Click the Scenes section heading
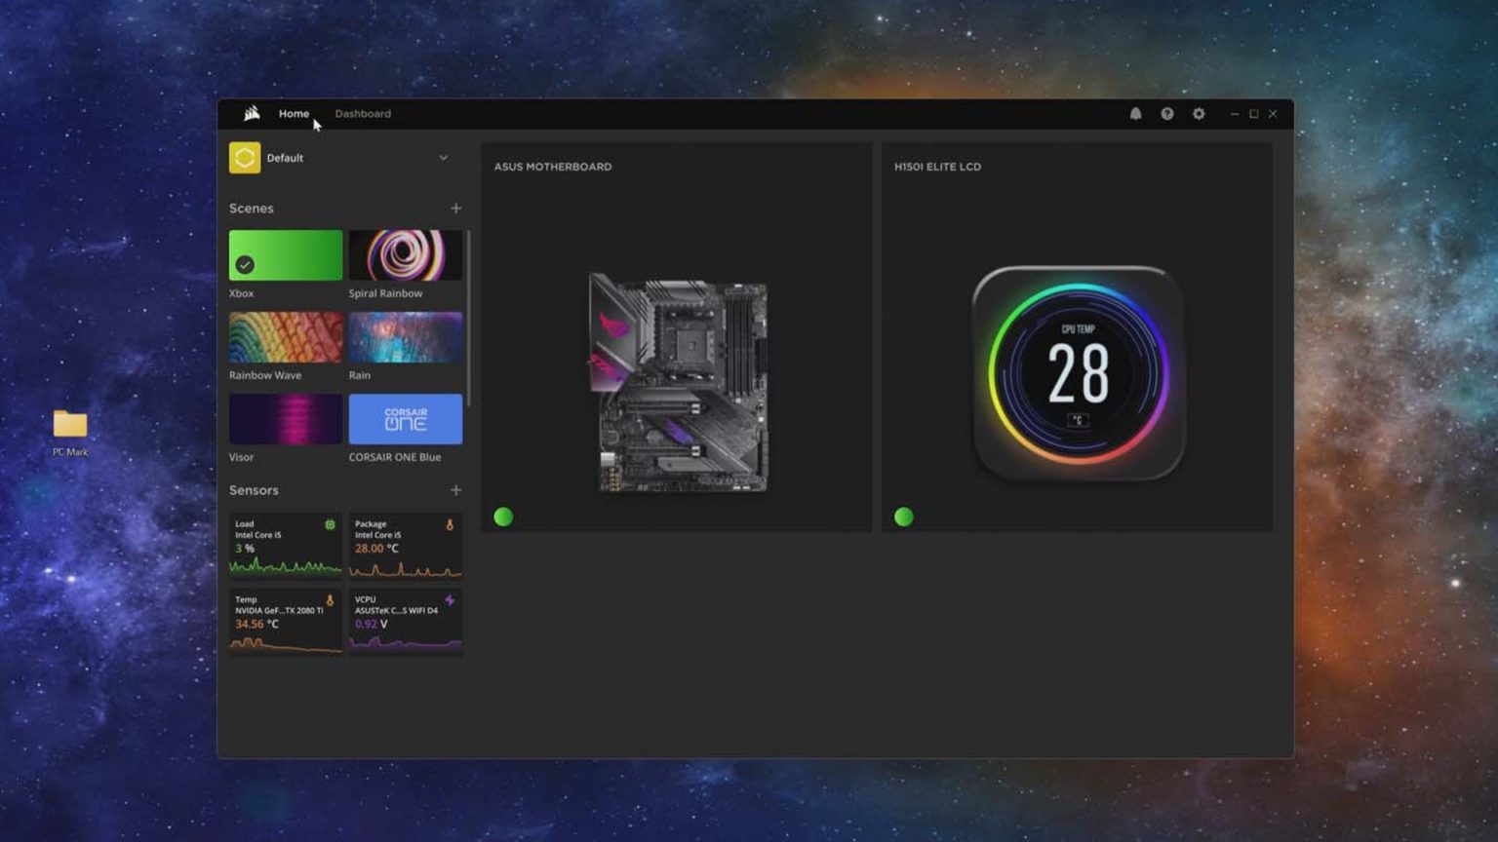1498x842 pixels. 252,209
